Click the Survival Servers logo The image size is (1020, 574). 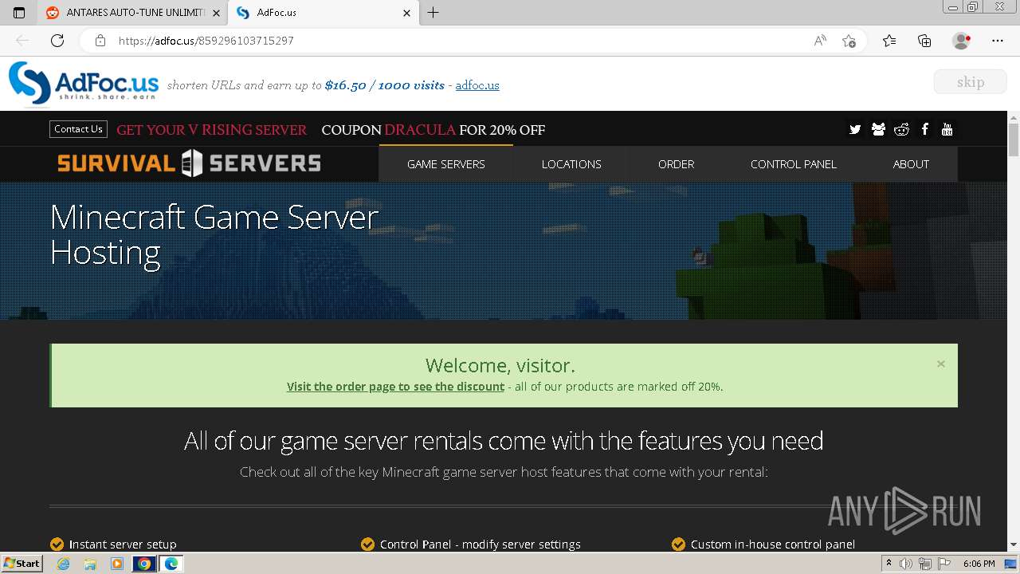click(189, 163)
